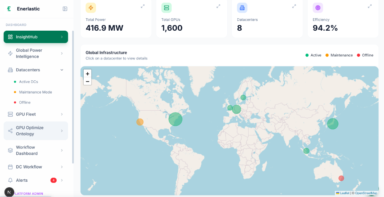
Task: Click the small Western Europe datacenter marker
Action: coord(230,108)
